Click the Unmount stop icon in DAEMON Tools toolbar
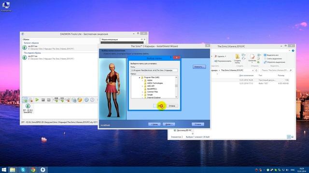Image resolution: width=309 pixels, height=173 pixels. (x=43, y=100)
